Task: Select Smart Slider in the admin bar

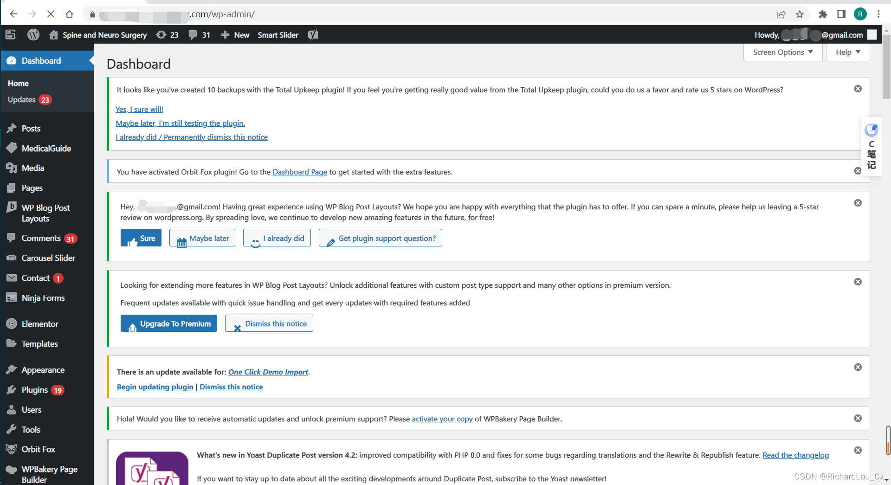Action: [x=278, y=34]
